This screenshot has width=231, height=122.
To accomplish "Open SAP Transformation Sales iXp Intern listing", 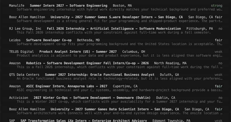I will [x=83, y=121].
